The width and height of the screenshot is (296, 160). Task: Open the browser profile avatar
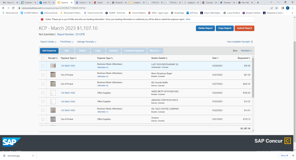point(287,8)
